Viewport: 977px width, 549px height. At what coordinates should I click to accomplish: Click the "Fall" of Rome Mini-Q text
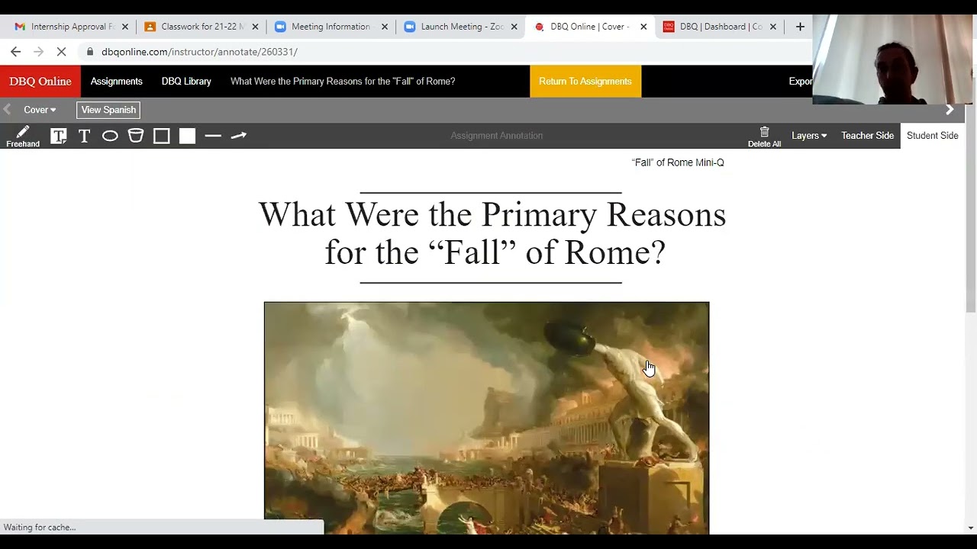[x=678, y=162]
